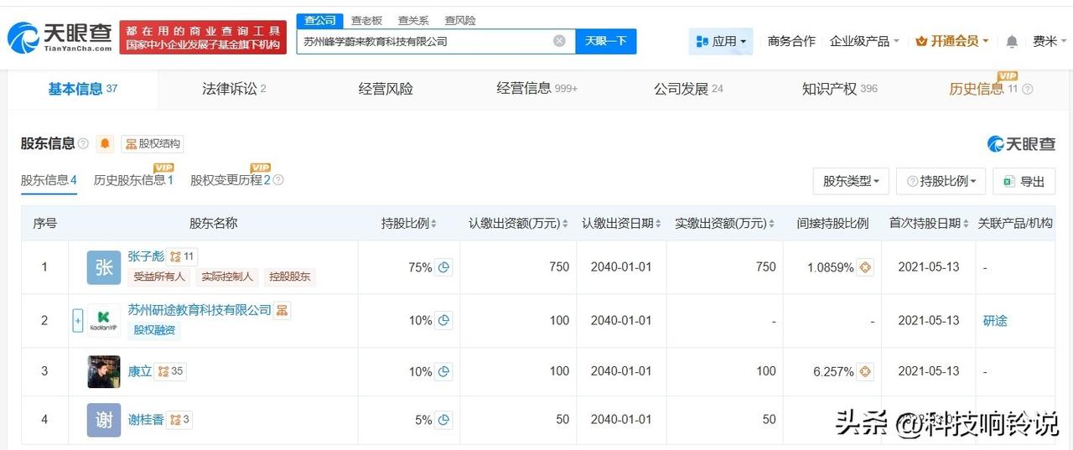
Task: Open pie chart icon in 苏州研途教育科技有限公司 row
Action: click(443, 320)
